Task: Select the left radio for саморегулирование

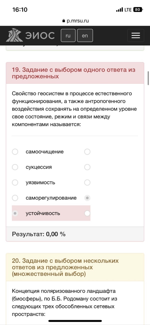Action: click(x=15, y=198)
